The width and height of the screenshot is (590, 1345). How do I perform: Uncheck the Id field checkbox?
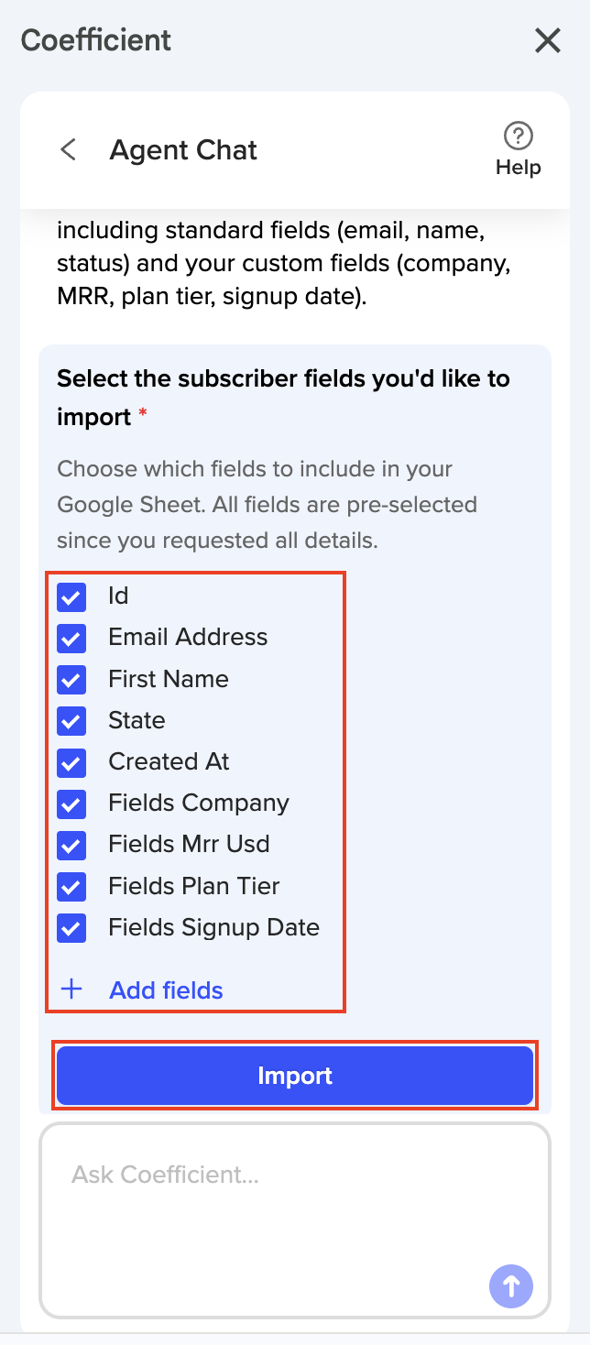[x=71, y=597]
